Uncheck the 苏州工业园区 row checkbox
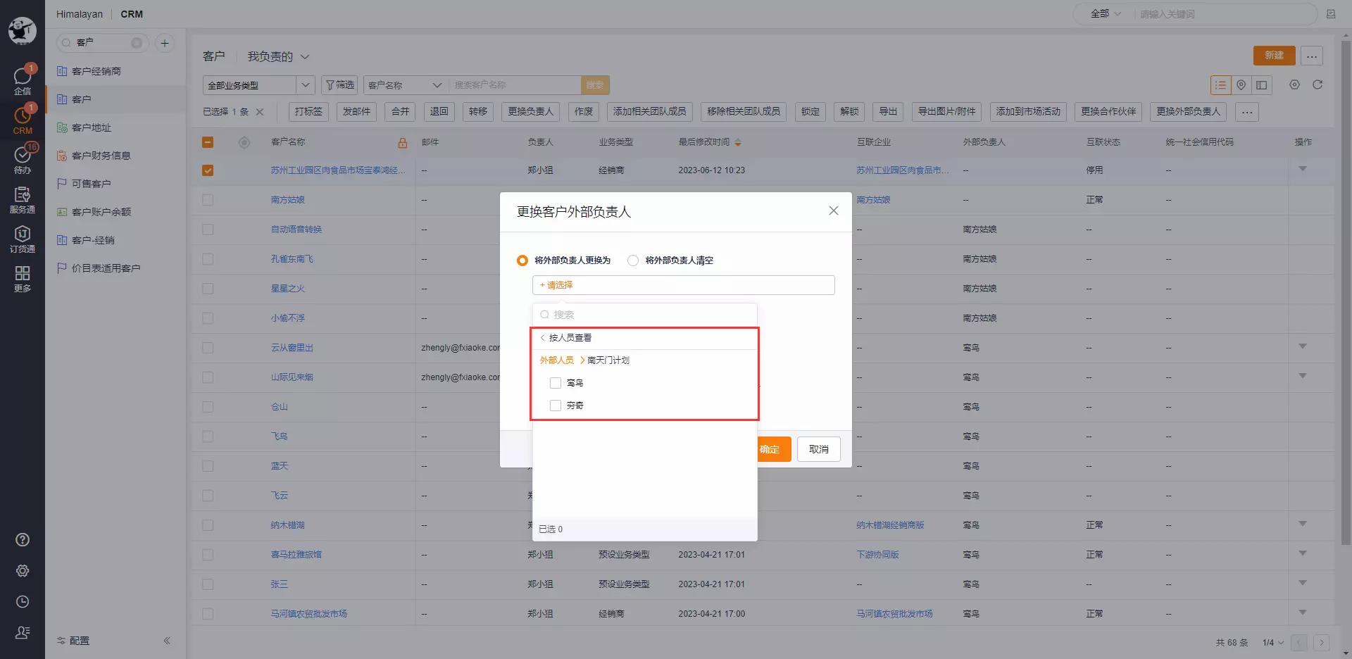1352x659 pixels. click(x=208, y=170)
